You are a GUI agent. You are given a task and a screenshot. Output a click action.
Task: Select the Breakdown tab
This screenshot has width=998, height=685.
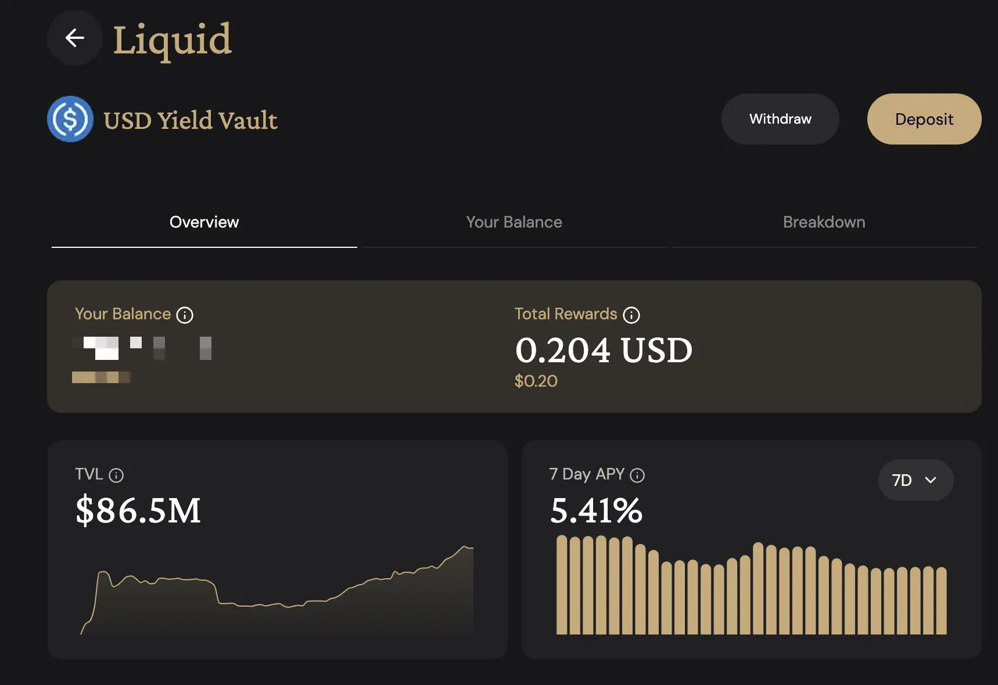(x=824, y=222)
